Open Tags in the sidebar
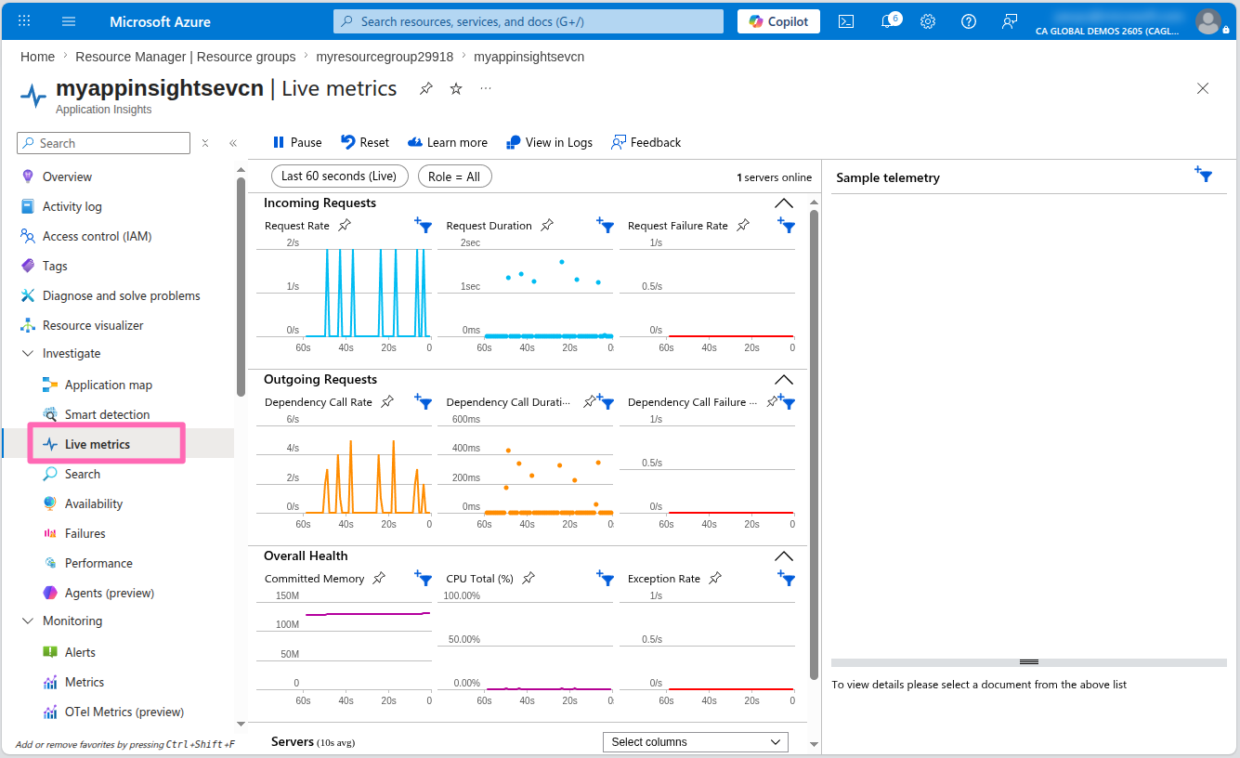Screen dimensions: 1240x758 (55, 266)
